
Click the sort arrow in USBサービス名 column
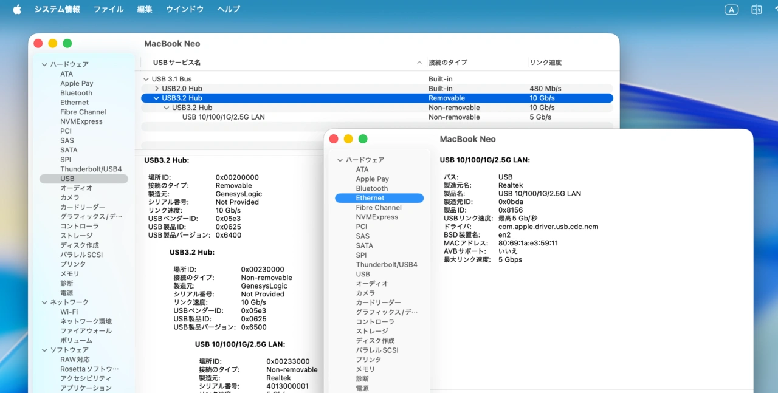(419, 63)
